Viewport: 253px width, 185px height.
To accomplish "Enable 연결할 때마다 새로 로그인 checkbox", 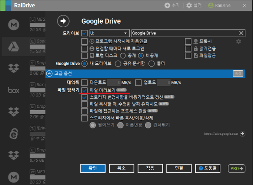I will (x=84, y=48).
